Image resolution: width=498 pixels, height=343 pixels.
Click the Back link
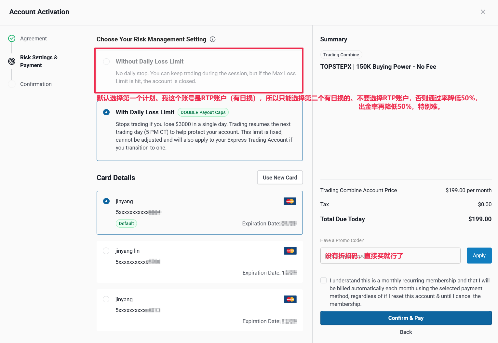click(x=406, y=332)
